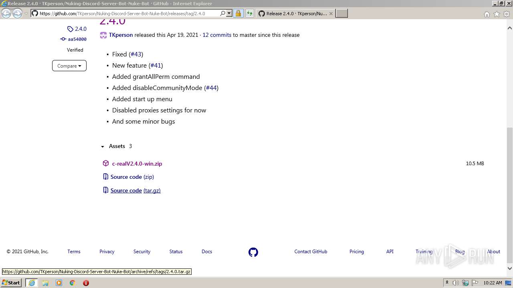
Task: Open the Training footer link
Action: click(424, 252)
